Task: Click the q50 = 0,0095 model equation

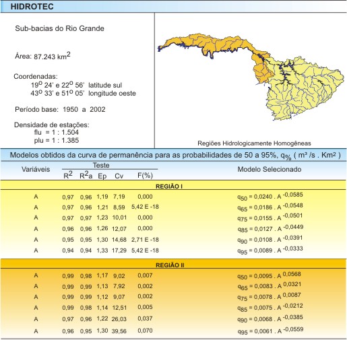Action: (269, 275)
